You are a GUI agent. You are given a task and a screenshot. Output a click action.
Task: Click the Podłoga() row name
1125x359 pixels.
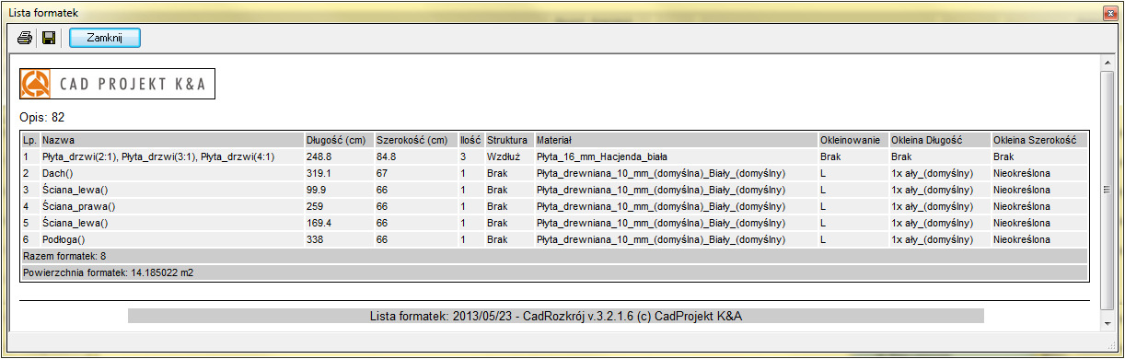tap(64, 239)
